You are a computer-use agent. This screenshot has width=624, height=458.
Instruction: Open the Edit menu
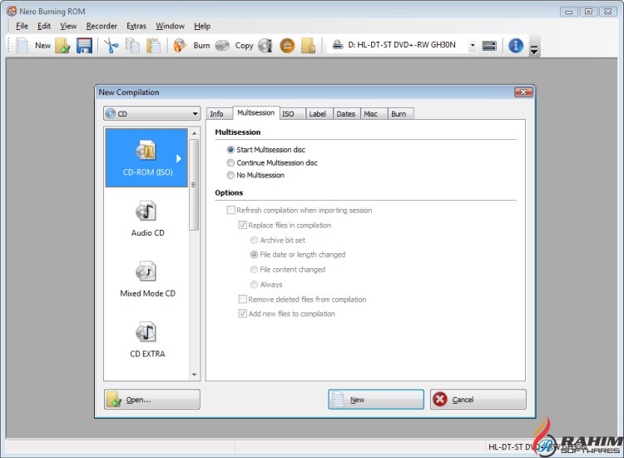(44, 26)
